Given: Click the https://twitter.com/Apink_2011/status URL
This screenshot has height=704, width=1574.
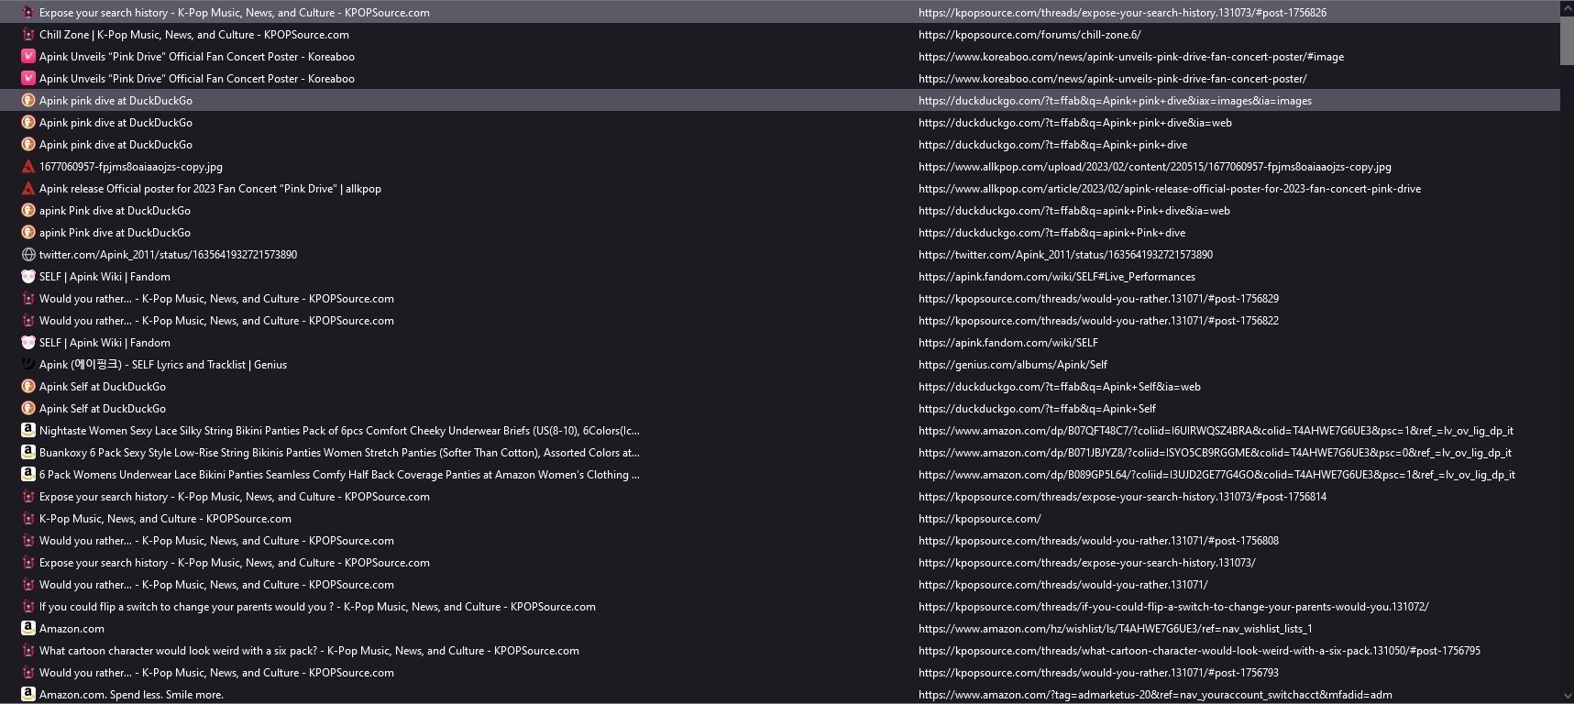Looking at the screenshot, I should click(x=1065, y=255).
